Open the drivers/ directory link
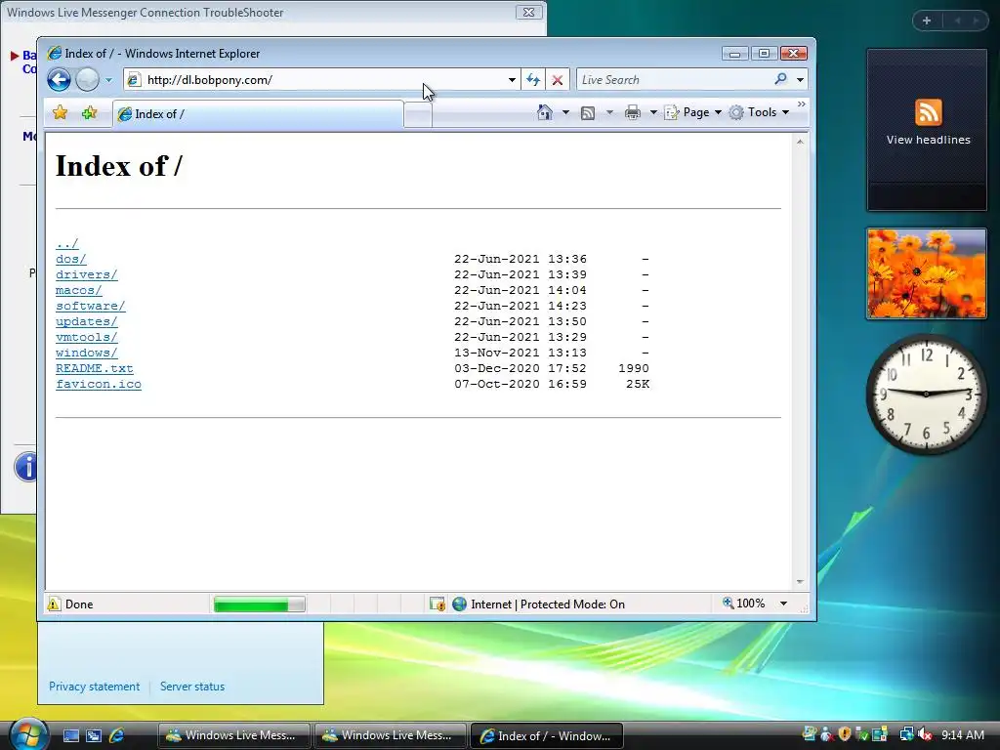The width and height of the screenshot is (1000, 750). point(86,274)
